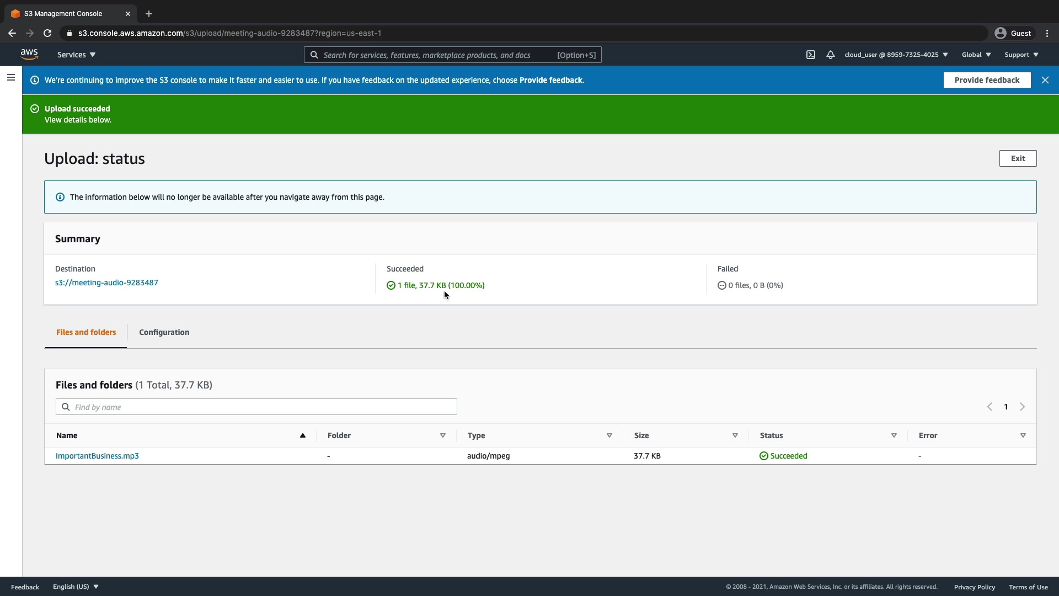Open the notifications bell icon
Viewport: 1059px width, 596px height.
tap(830, 55)
